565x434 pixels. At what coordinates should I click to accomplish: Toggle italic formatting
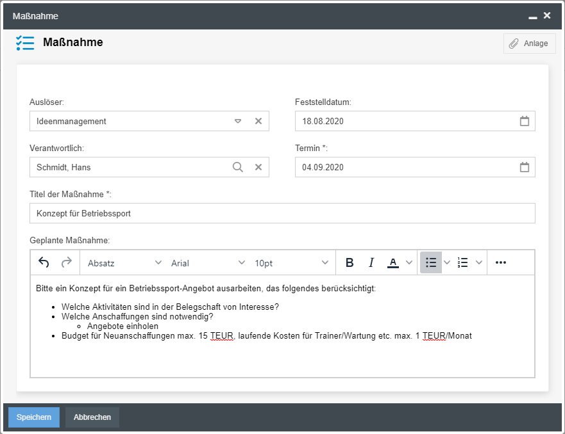point(371,262)
